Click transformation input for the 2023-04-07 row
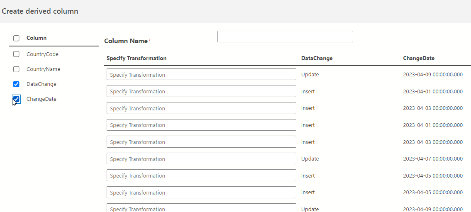This screenshot has height=212, width=471. (x=201, y=159)
